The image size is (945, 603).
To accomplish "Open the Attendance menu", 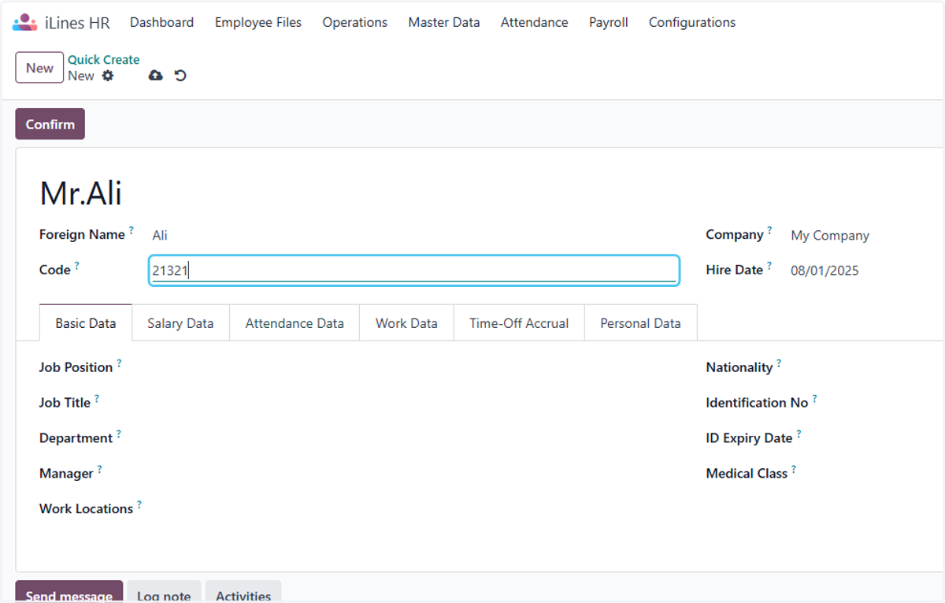I will pos(535,23).
